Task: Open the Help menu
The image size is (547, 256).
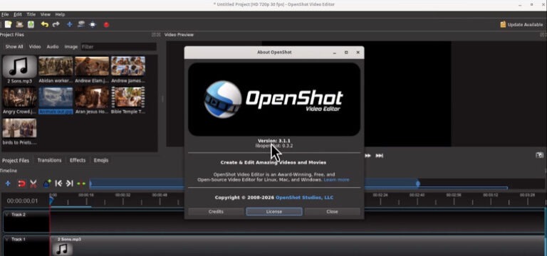Action: coord(60,14)
